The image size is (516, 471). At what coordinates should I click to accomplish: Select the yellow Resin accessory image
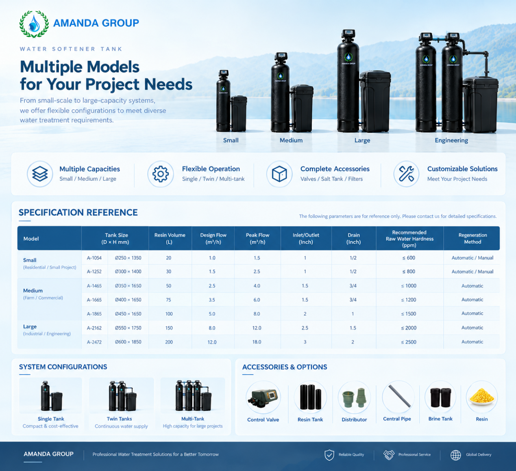click(x=482, y=397)
